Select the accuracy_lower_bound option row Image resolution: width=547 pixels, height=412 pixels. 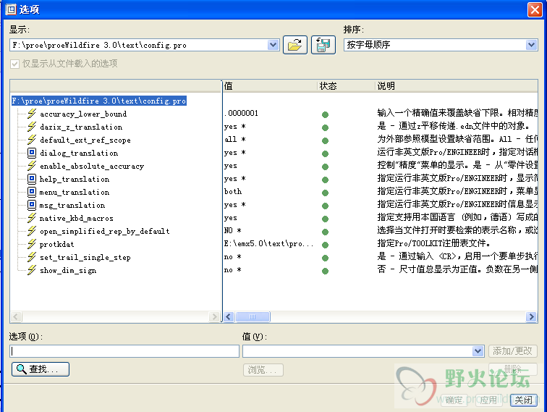pyautogui.click(x=83, y=114)
